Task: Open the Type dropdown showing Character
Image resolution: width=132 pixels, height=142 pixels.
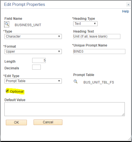Action: [33, 36]
